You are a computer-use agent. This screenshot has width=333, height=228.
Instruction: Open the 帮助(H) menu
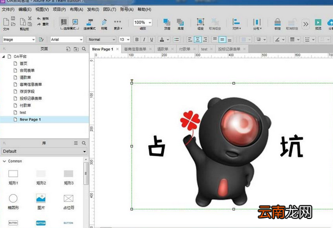pyautogui.click(x=144, y=10)
